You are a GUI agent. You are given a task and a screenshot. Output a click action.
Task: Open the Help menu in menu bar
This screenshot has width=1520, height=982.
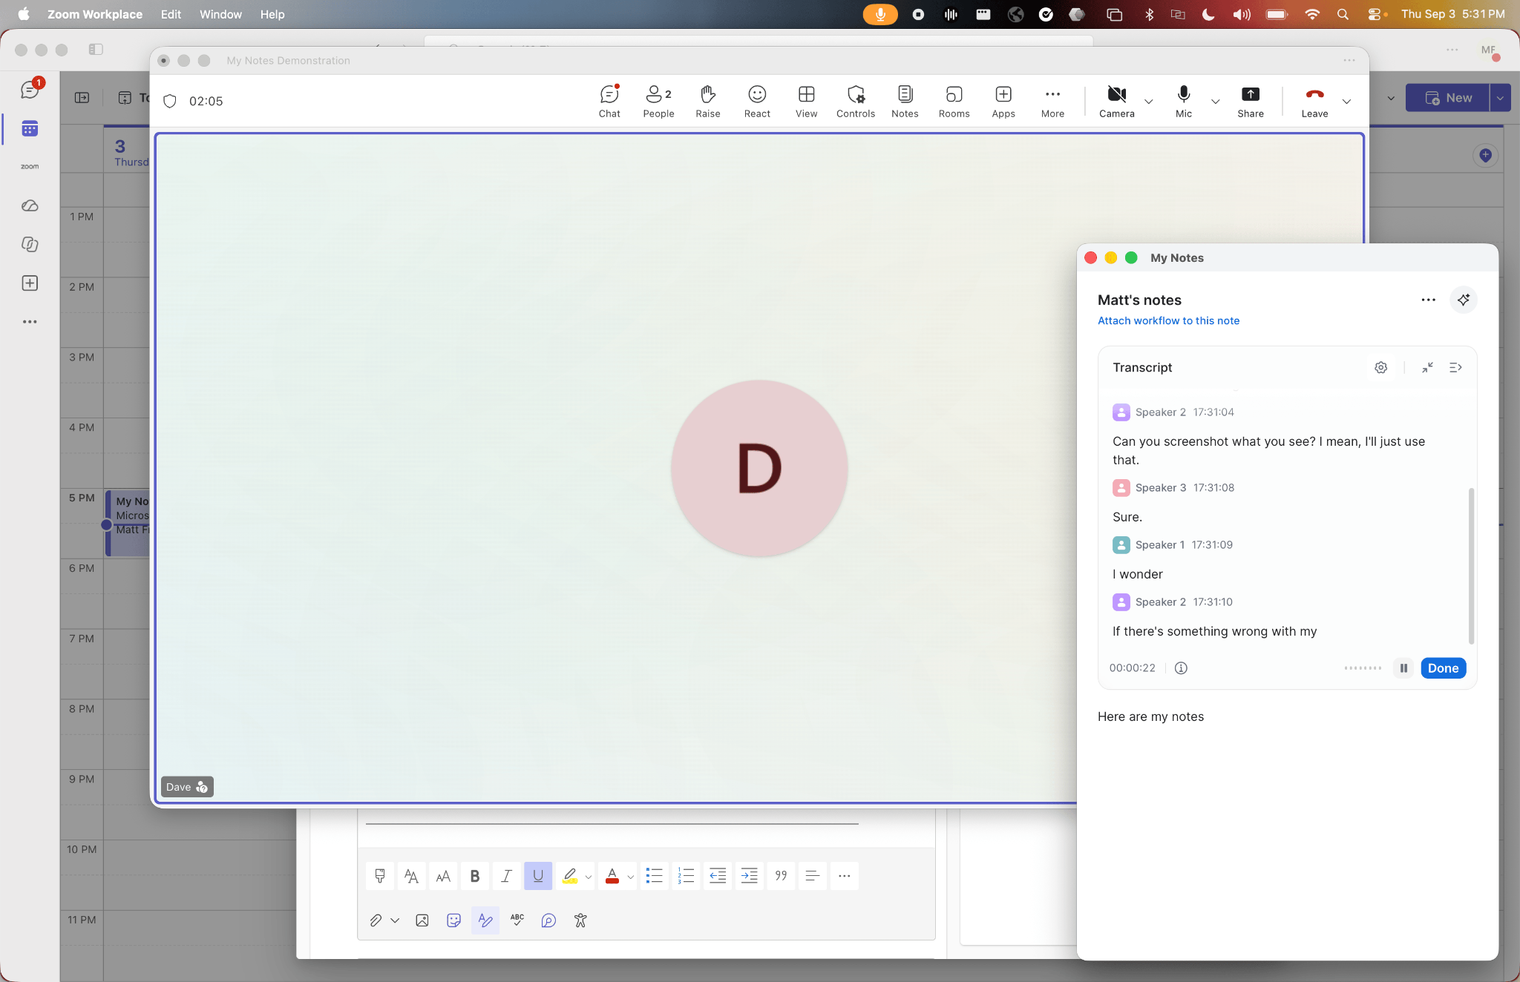pyautogui.click(x=272, y=14)
